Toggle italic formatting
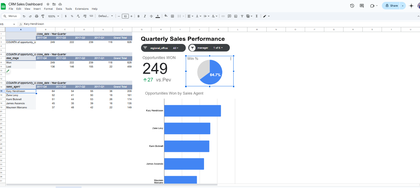The image size is (420, 188). pos(145,16)
